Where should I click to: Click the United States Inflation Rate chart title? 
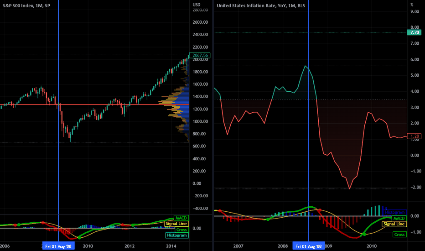point(261,5)
